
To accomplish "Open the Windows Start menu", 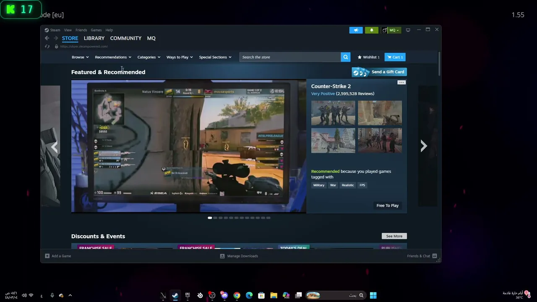I will (373, 295).
